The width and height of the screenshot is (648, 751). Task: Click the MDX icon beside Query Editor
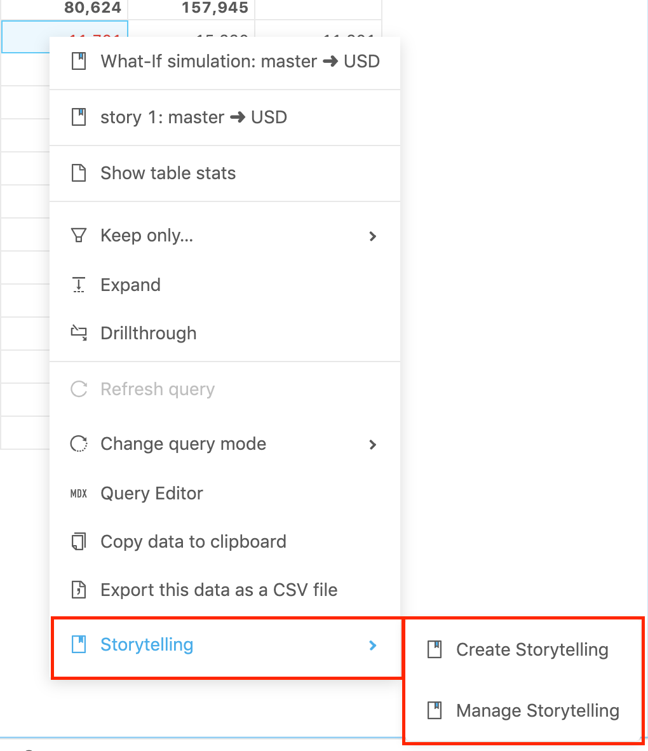(x=79, y=493)
